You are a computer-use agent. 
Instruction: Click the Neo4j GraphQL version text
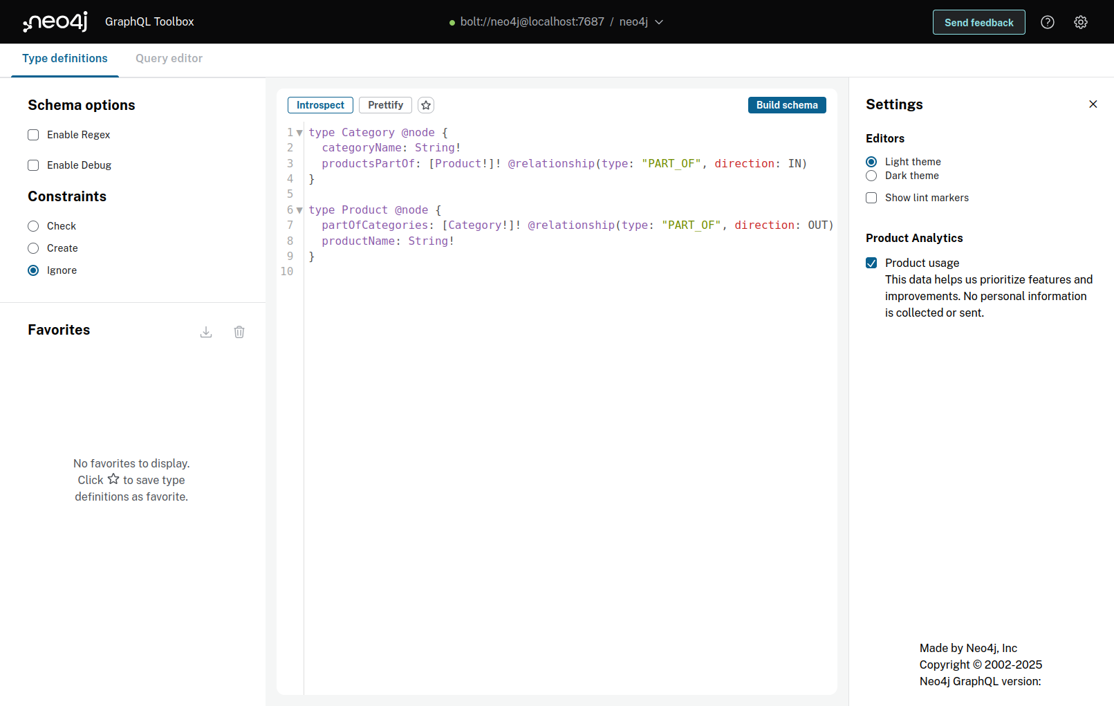pos(980,681)
